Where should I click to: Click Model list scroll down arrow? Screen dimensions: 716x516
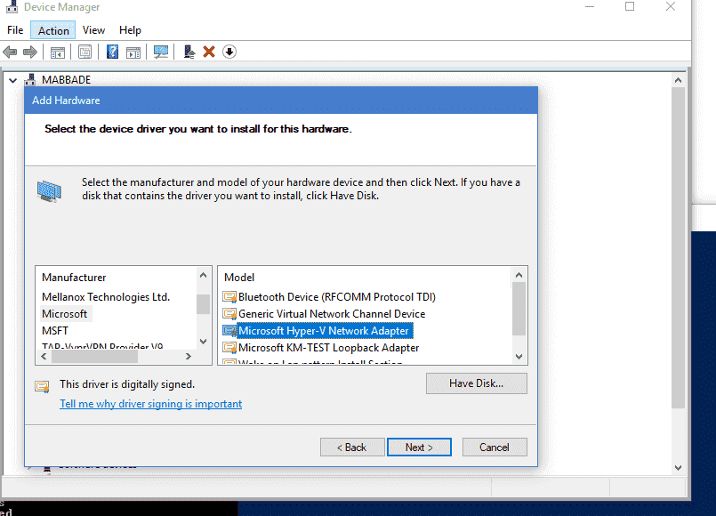pos(519,357)
